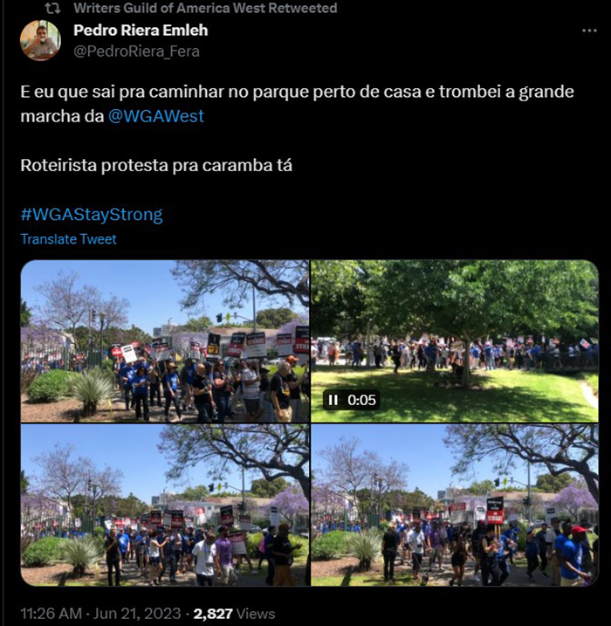Open the bottom-left photo of marchers
611x626 pixels.
click(165, 505)
